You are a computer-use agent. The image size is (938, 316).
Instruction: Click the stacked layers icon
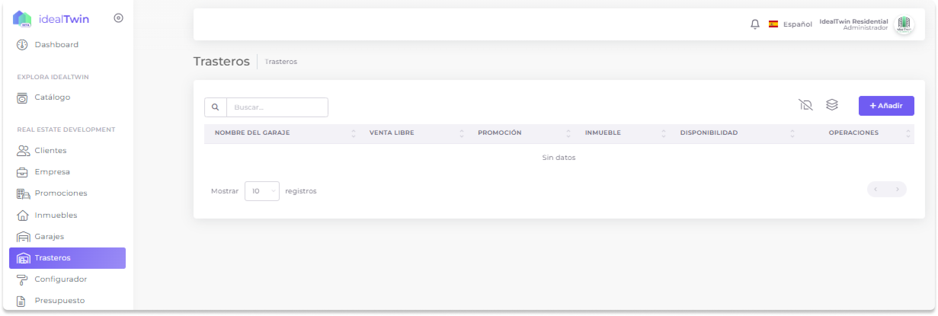click(832, 105)
